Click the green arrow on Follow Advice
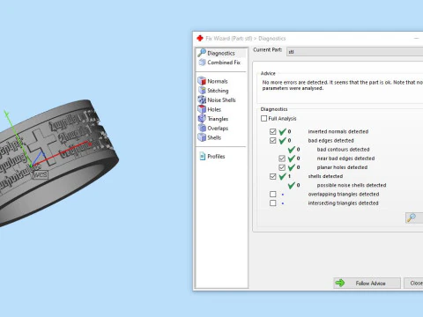This screenshot has height=317, width=423. (x=340, y=283)
